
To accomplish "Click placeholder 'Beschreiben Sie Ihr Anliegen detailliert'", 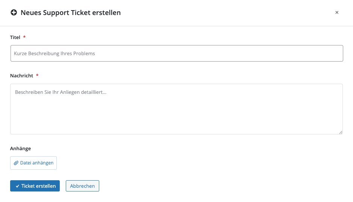I will [x=61, y=92].
